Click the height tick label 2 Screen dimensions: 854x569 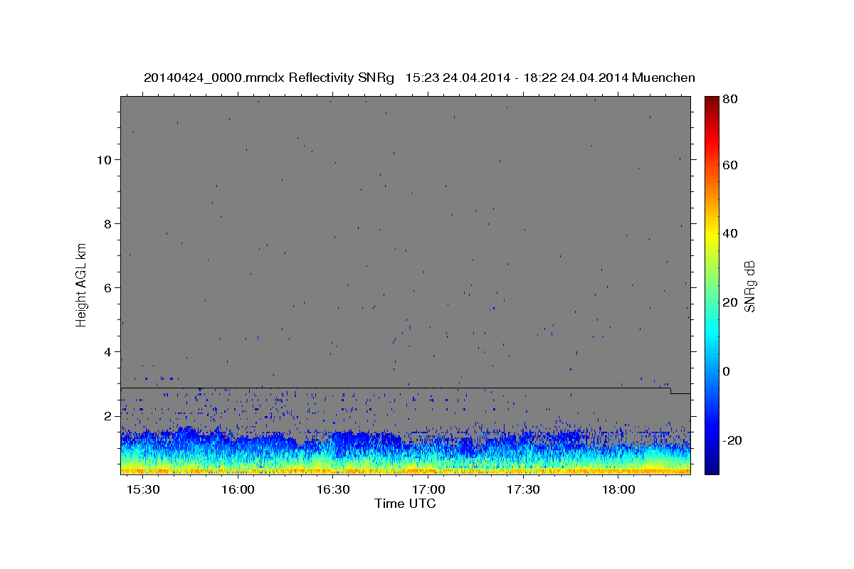click(x=109, y=415)
